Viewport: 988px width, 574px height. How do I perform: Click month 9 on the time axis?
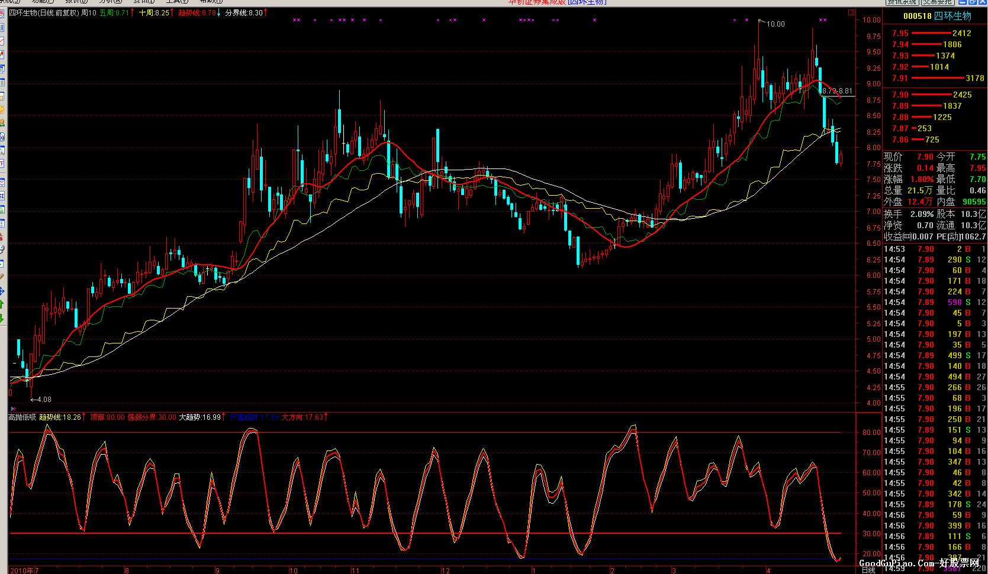click(217, 570)
